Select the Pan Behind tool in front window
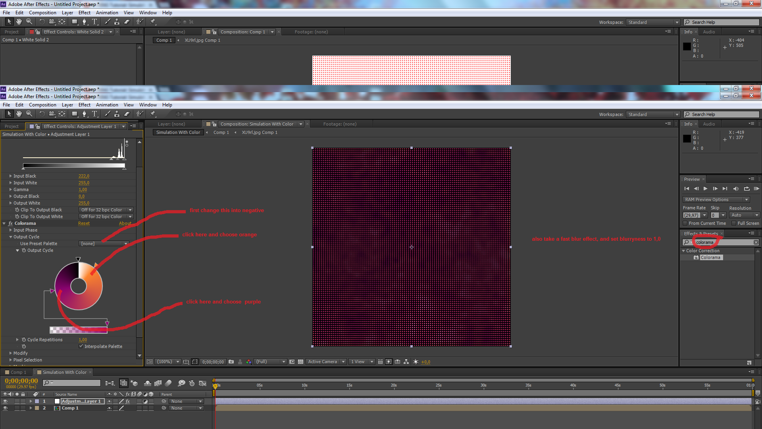 click(62, 114)
